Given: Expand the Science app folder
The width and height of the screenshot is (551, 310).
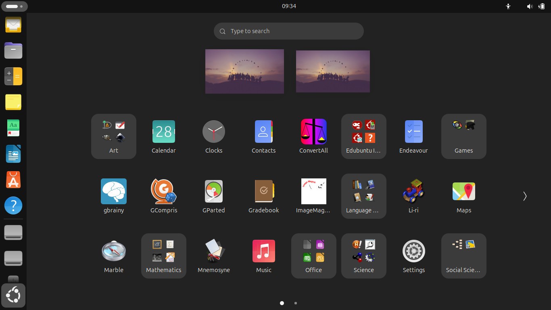Looking at the screenshot, I should 363,256.
